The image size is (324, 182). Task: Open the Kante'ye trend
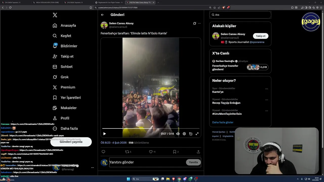point(218,92)
